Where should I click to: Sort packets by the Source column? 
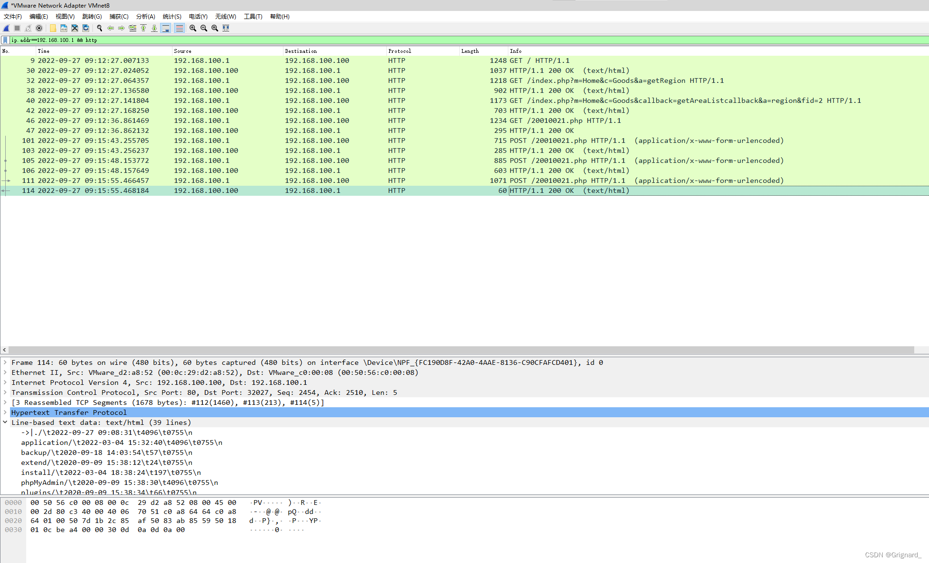pos(227,51)
